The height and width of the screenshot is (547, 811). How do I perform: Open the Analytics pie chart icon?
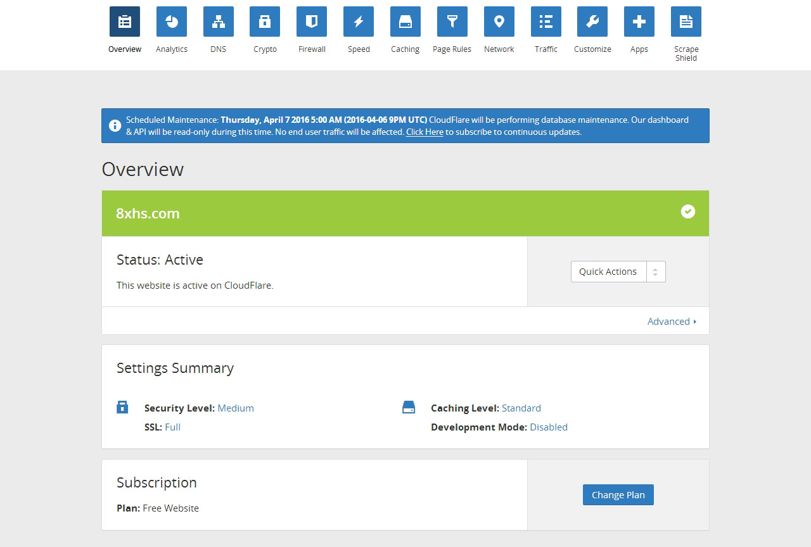pos(172,22)
